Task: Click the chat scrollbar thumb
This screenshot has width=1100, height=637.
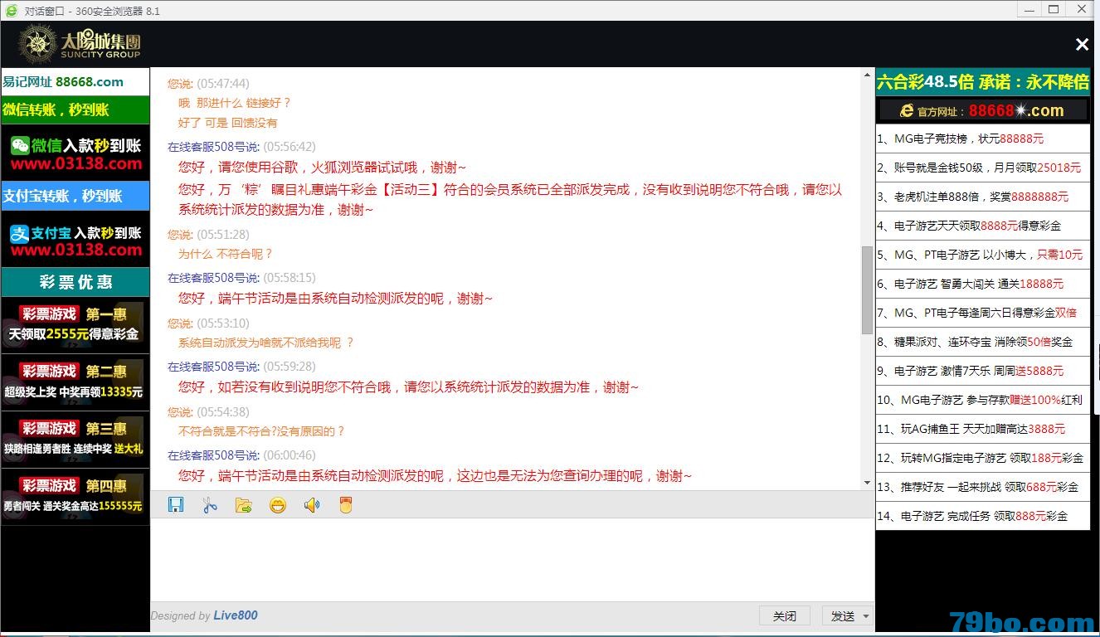Action: click(x=868, y=289)
